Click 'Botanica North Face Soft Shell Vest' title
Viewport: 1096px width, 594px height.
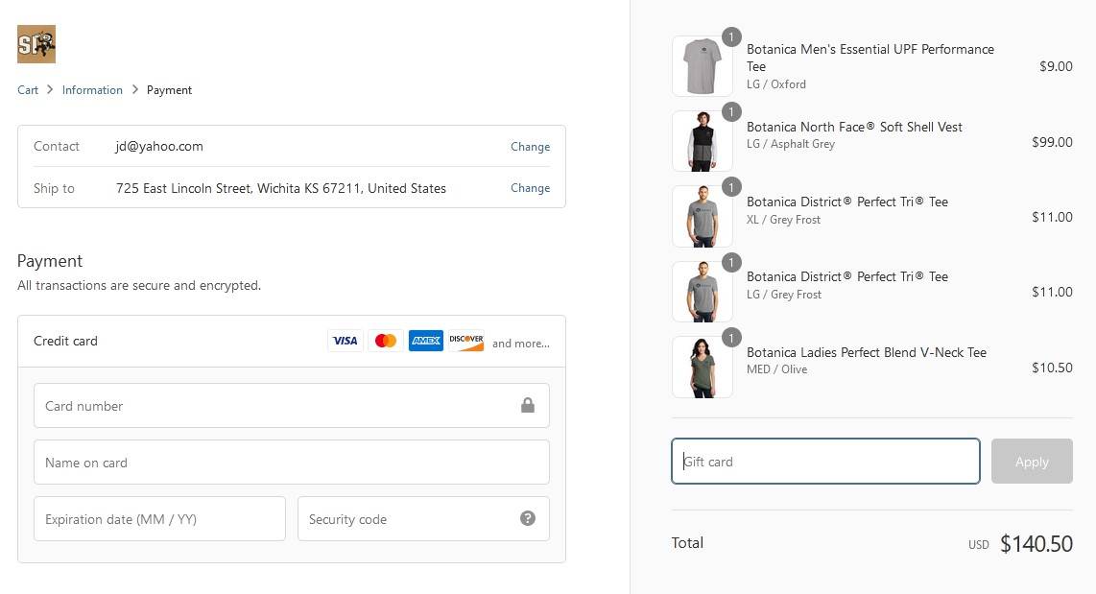pyautogui.click(x=854, y=127)
